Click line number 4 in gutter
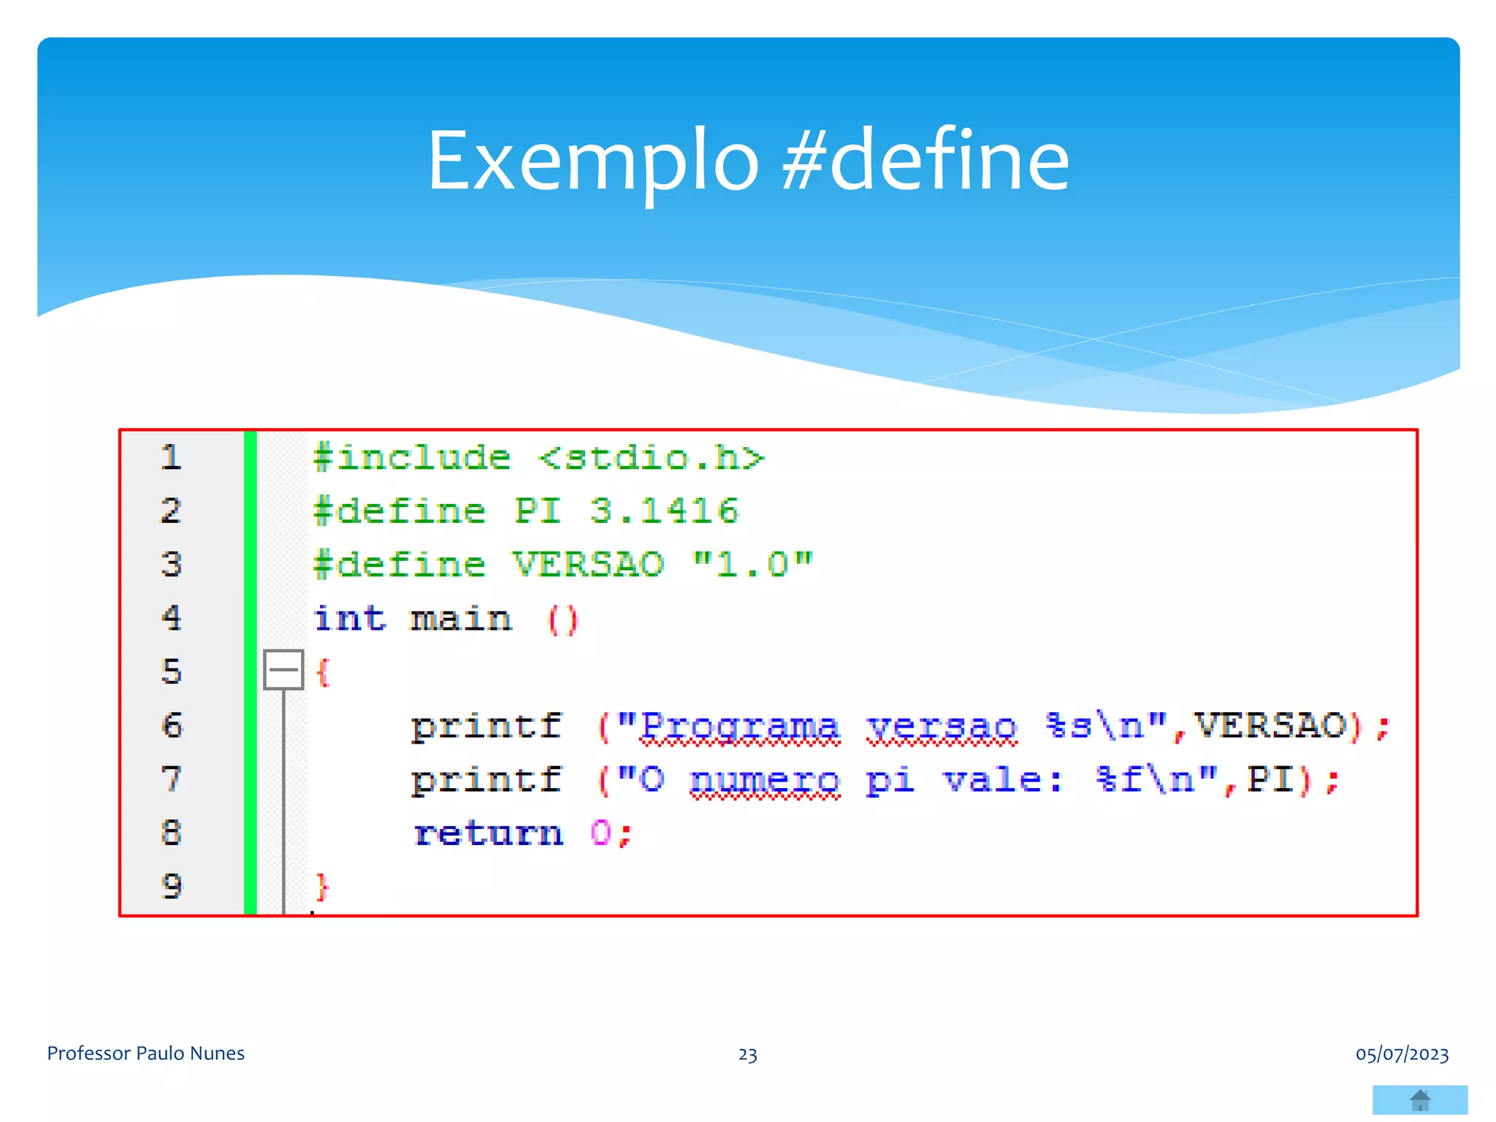This screenshot has height=1122, width=1496. coord(171,618)
